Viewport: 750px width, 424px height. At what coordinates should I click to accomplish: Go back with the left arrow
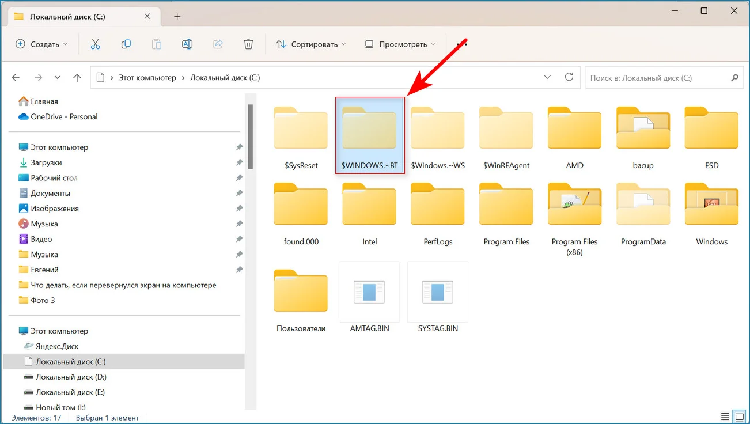pos(16,77)
